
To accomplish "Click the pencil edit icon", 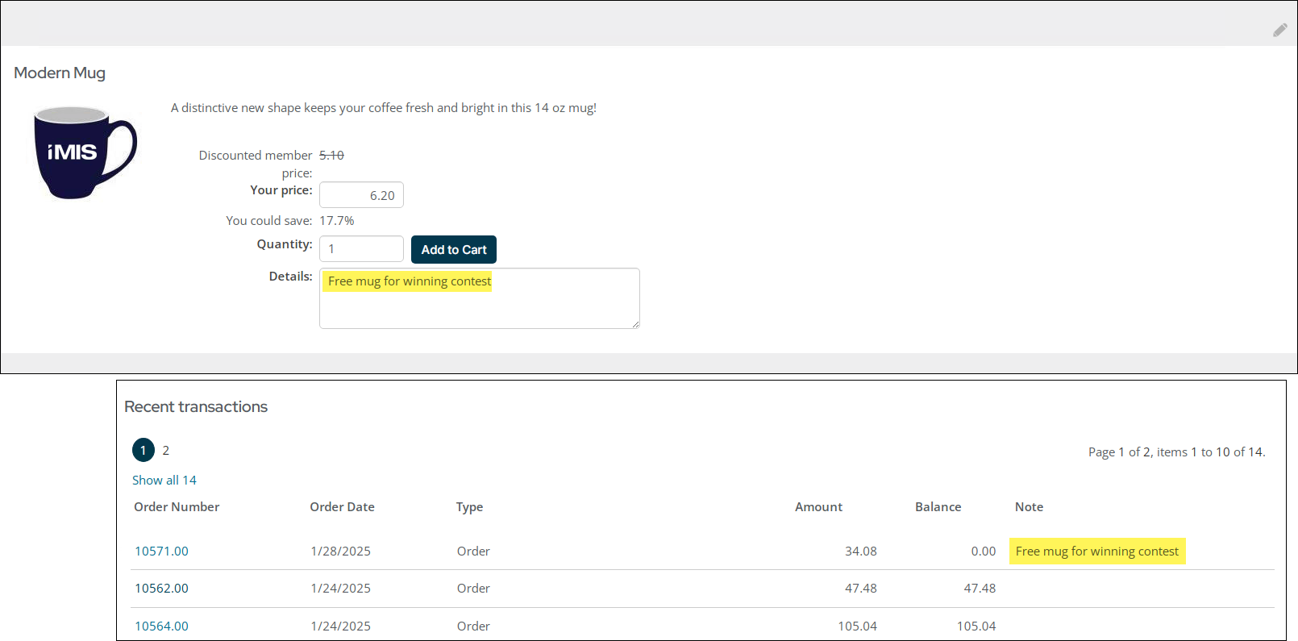I will (x=1280, y=30).
